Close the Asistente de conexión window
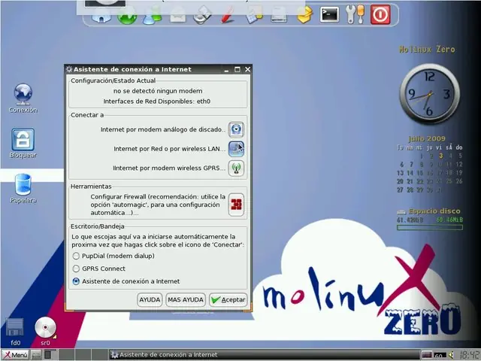 [247, 69]
